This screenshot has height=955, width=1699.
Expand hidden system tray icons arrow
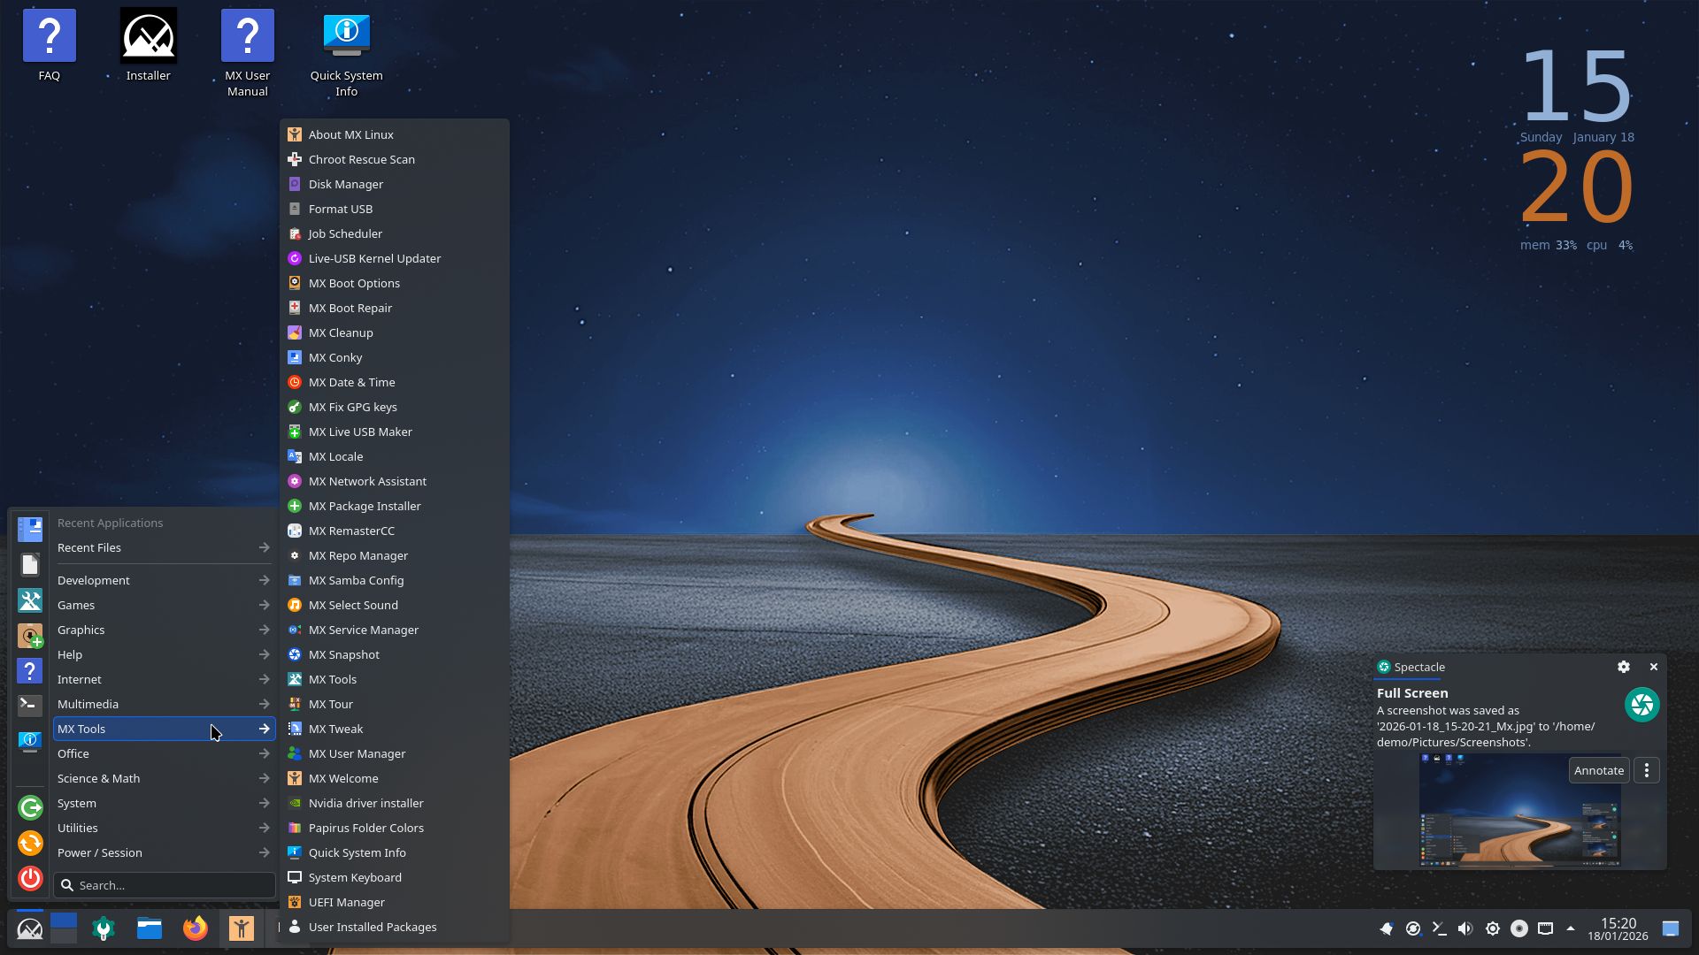[x=1571, y=928]
